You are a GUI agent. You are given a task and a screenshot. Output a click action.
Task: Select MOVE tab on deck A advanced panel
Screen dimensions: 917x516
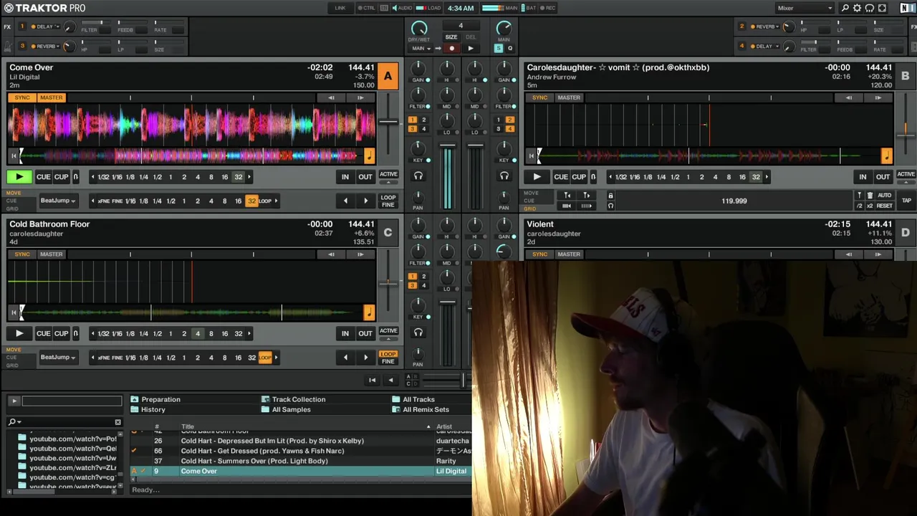click(14, 193)
